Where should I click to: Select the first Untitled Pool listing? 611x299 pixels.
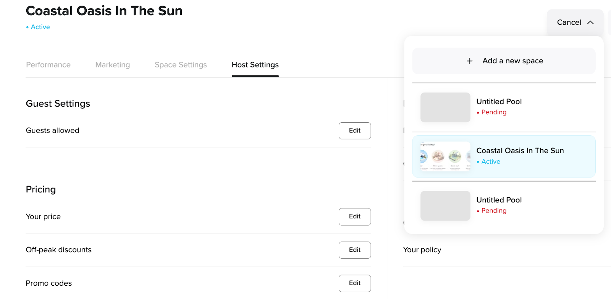point(499,102)
